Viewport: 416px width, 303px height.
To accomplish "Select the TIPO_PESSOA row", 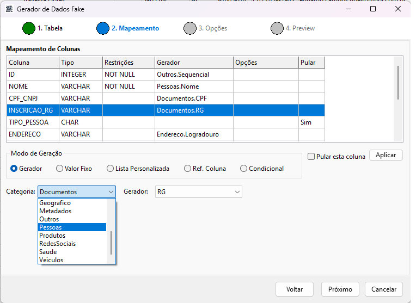I will point(166,122).
